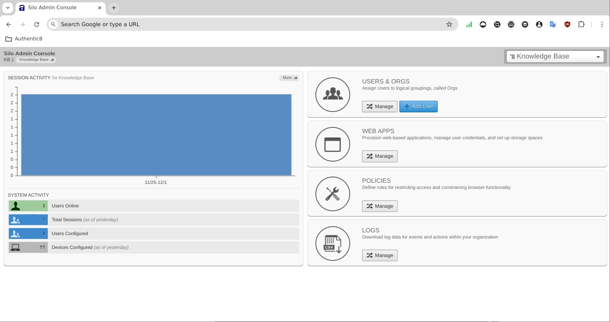Click the SYSTEM ACTIVITY heading
The width and height of the screenshot is (610, 322).
28,195
